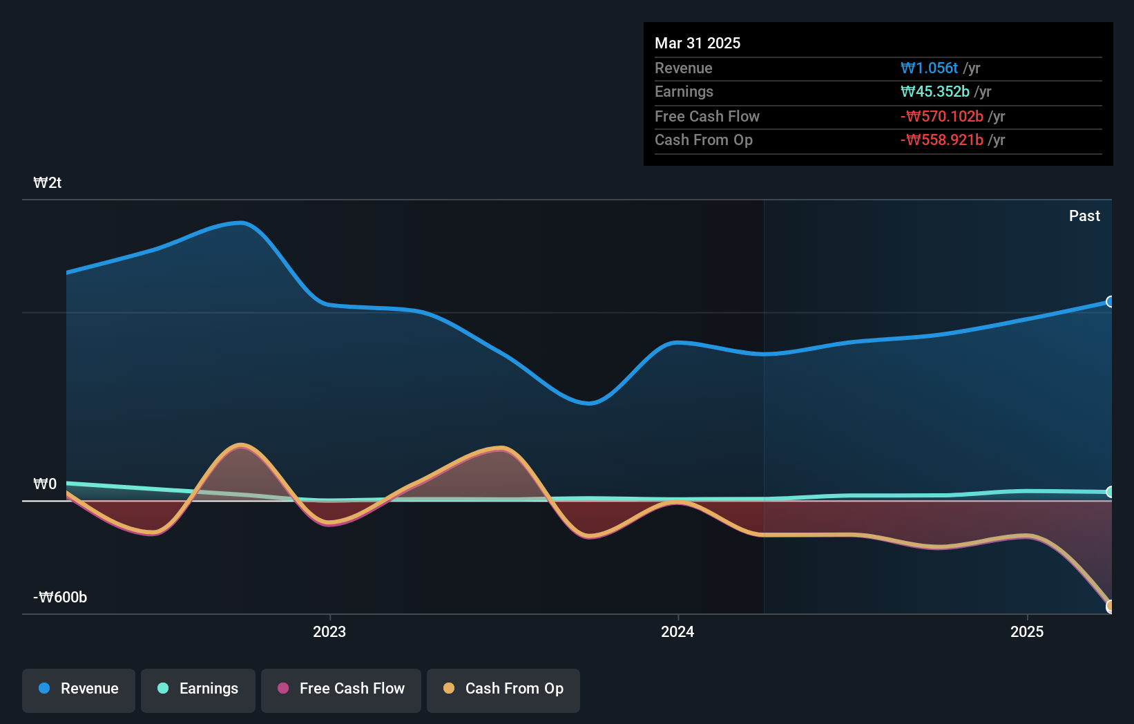Click the -₩600b y-axis label

60,597
